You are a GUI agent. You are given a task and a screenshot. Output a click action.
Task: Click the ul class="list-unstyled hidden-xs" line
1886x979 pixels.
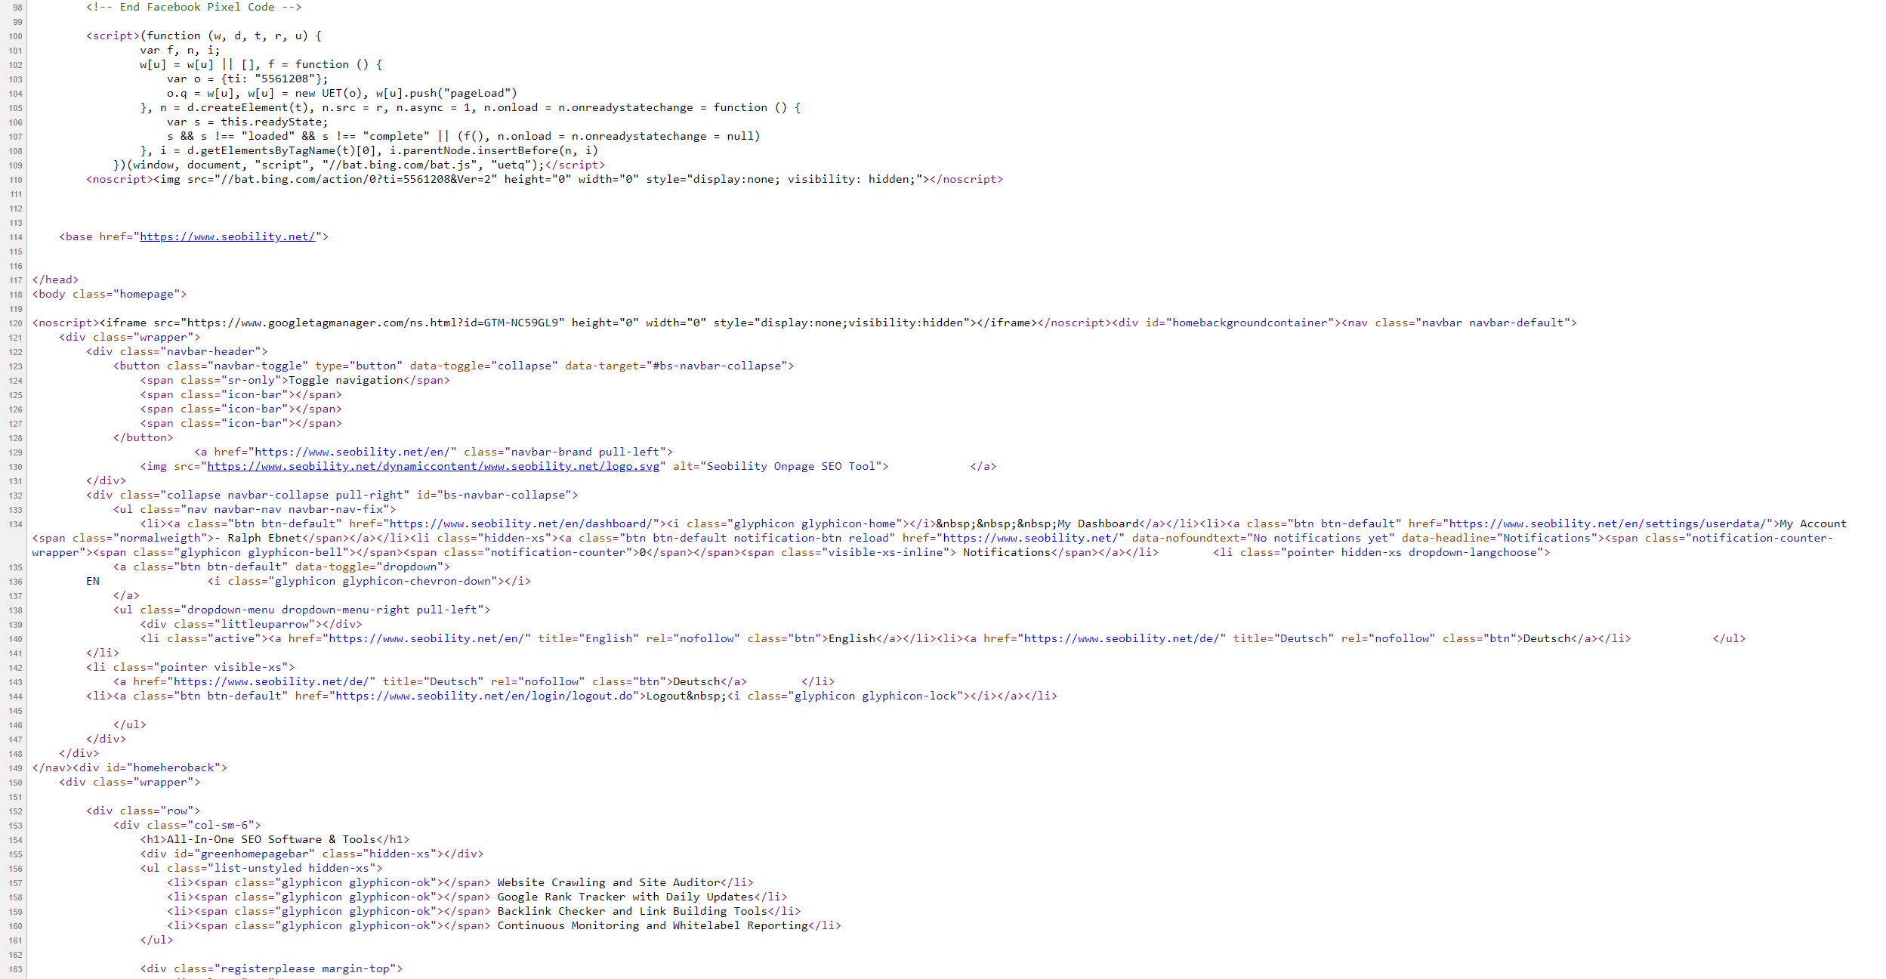coord(261,868)
